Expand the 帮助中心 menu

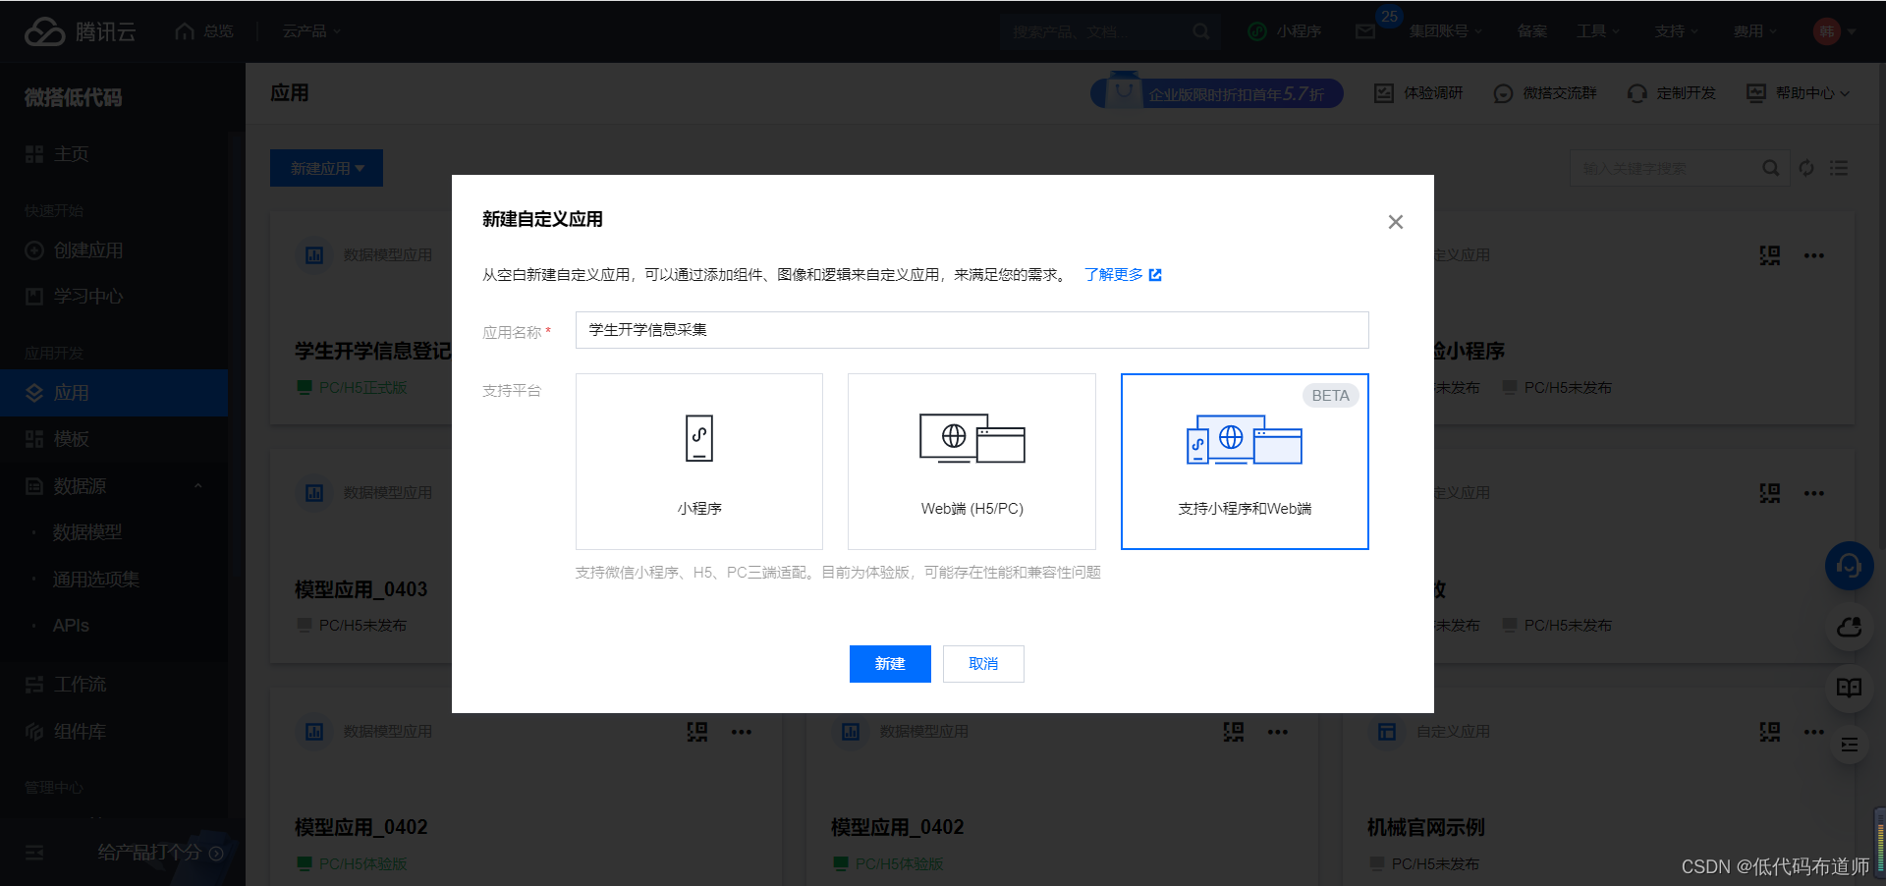pos(1798,93)
